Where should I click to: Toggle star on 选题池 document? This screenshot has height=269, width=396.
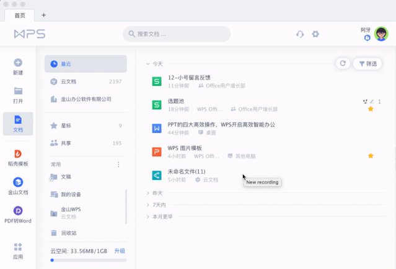click(371, 109)
